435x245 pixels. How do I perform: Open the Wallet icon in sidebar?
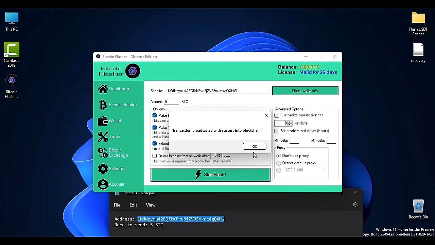point(103,121)
